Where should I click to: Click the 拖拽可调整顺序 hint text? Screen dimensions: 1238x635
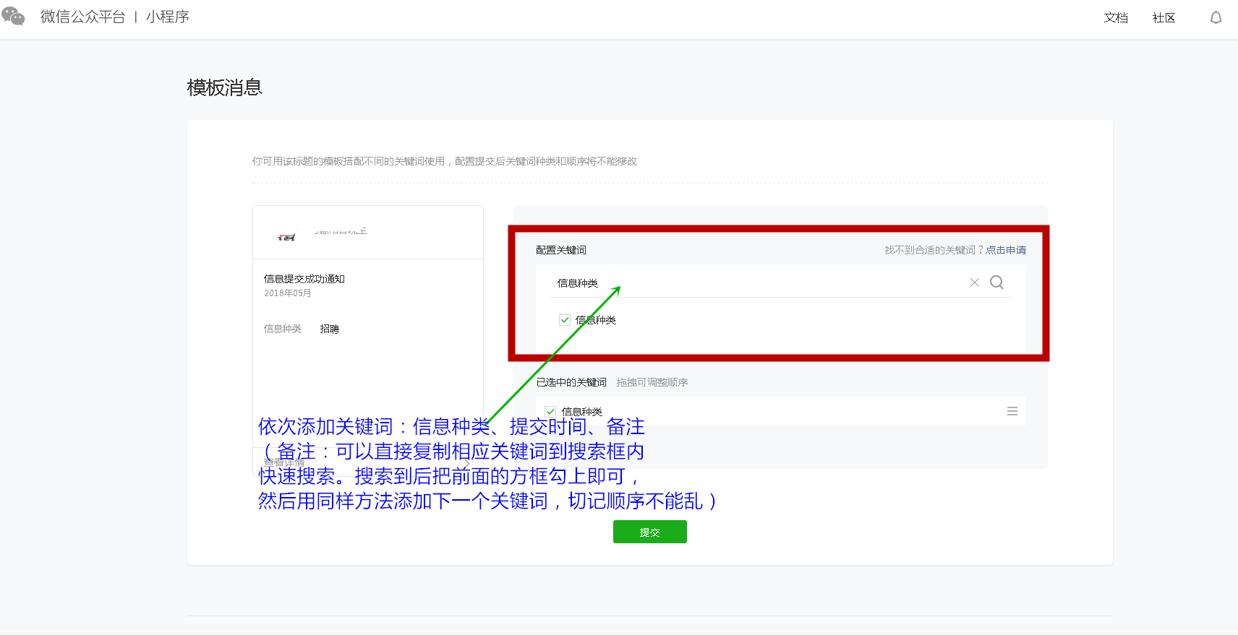point(652,382)
